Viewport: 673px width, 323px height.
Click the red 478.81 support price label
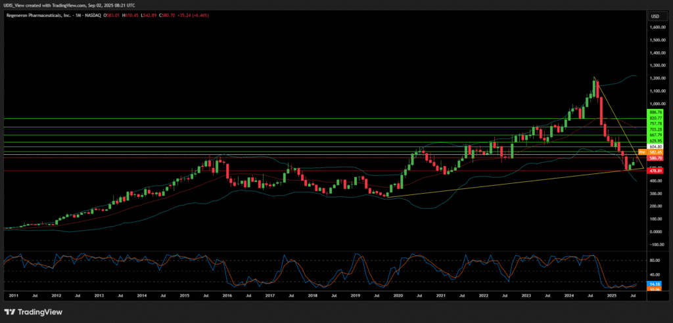(x=655, y=171)
